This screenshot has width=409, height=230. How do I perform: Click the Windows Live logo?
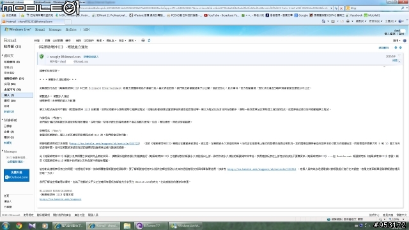[18, 29]
